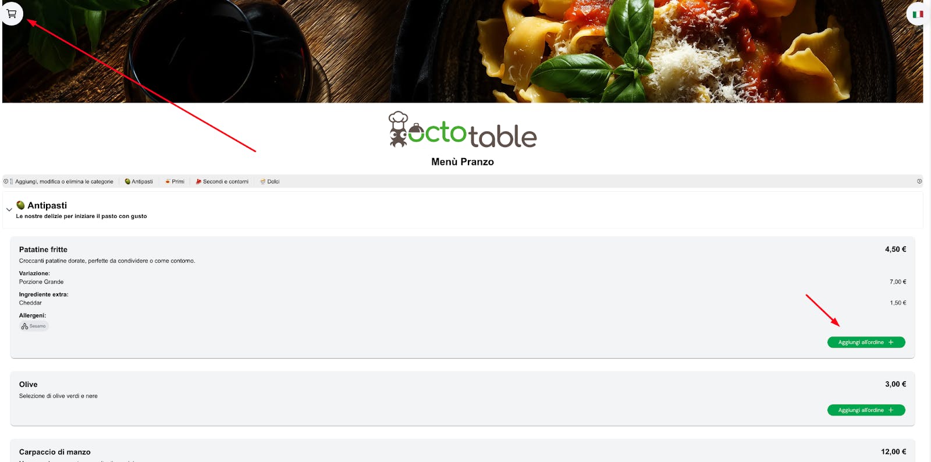Click the Italian flag language icon
Viewport: 931px width, 462px height.
(918, 14)
